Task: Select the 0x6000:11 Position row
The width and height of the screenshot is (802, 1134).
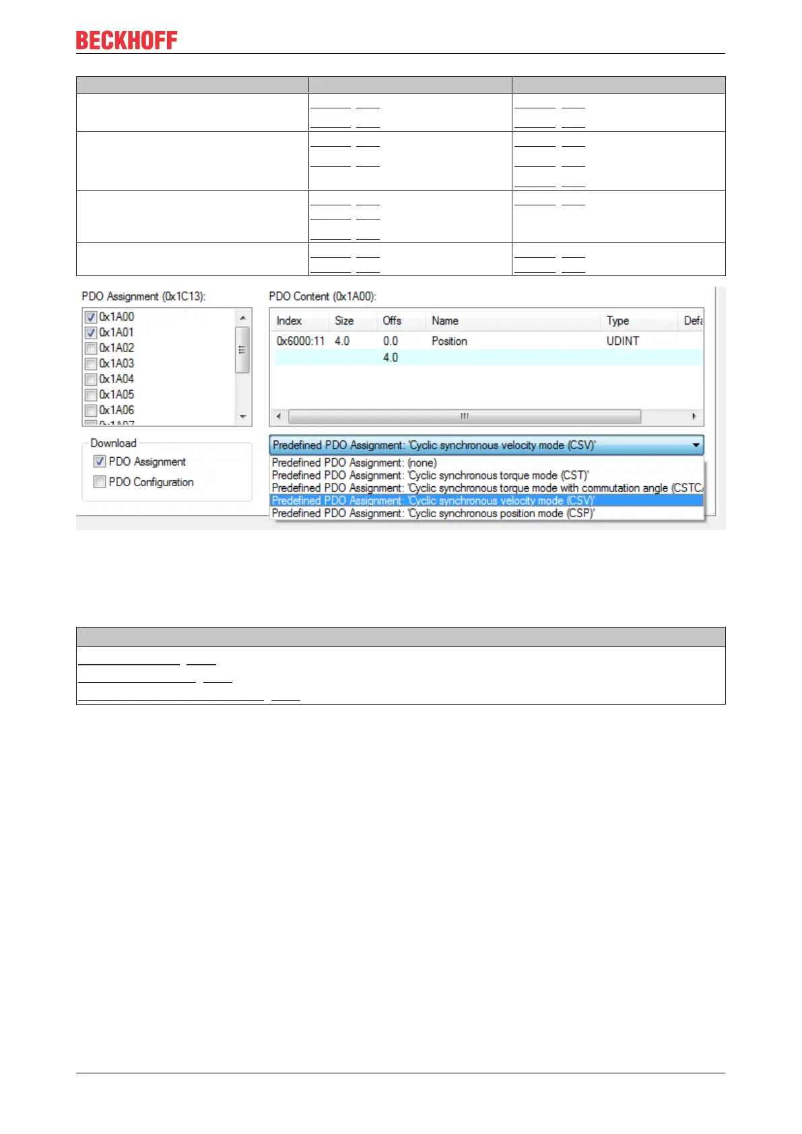Action: [x=488, y=341]
